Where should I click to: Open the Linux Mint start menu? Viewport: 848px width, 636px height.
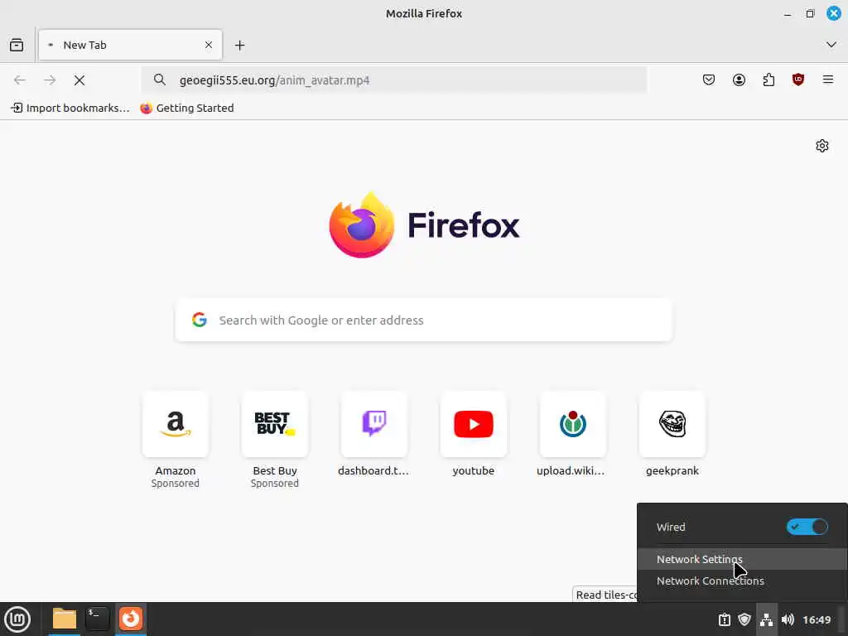[x=17, y=619]
